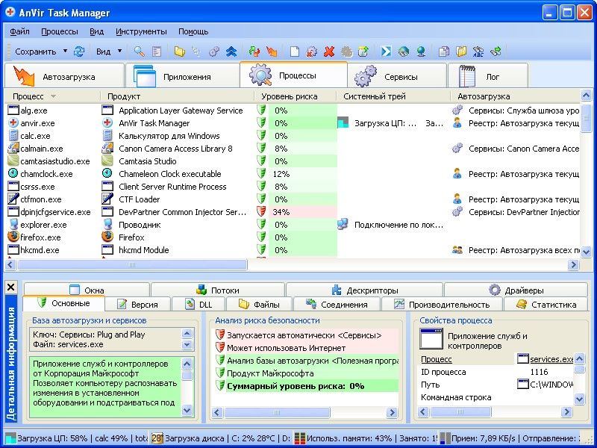Open the Инструменты menu
Image resolution: width=597 pixels, height=448 pixels.
click(x=141, y=31)
